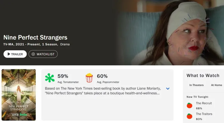This screenshot has width=224, height=123.
Task: Click the 59% Tomatometer score
Action: [63, 76]
